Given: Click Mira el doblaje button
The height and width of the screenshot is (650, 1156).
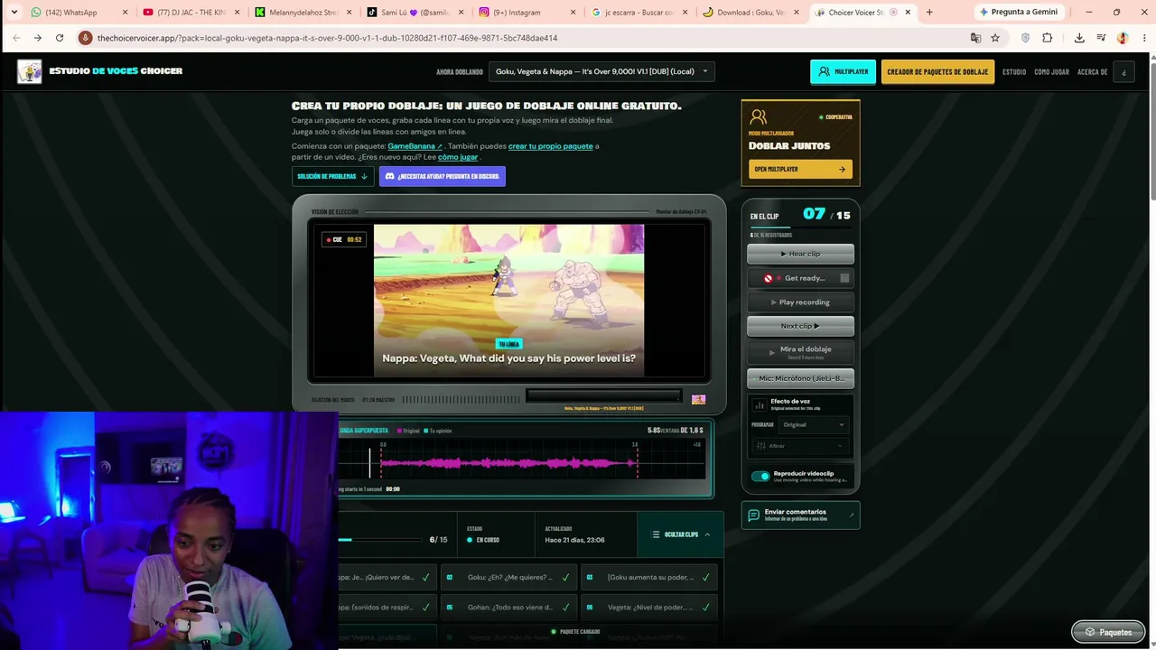Looking at the screenshot, I should click(800, 352).
